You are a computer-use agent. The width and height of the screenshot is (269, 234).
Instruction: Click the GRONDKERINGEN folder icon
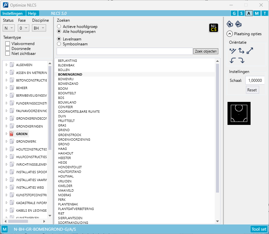pos(12,126)
